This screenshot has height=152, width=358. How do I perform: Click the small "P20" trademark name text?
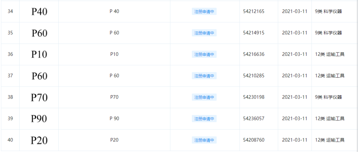pos(114,140)
